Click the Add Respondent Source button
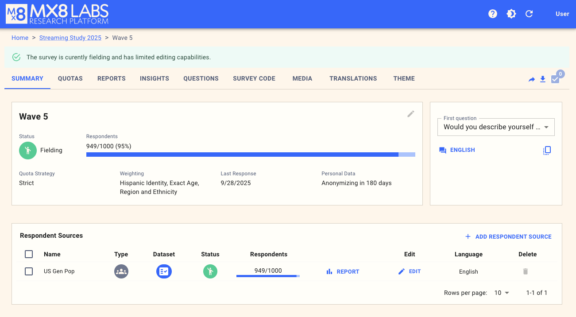This screenshot has width=576, height=317. [508, 237]
